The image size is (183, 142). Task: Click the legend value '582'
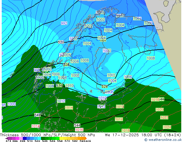(75, 141)
